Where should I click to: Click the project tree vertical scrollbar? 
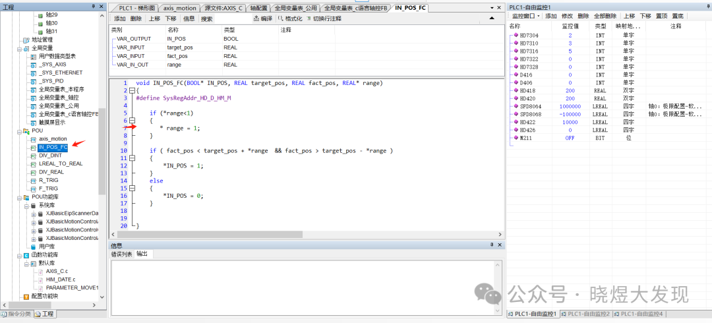pos(102,151)
